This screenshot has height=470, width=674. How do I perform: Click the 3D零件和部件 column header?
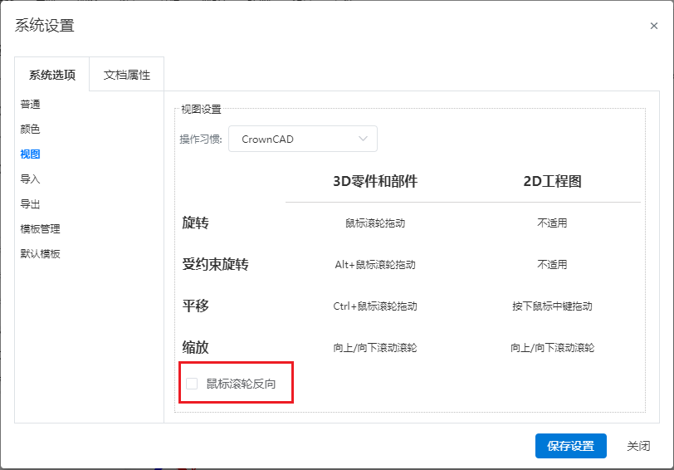(x=375, y=181)
